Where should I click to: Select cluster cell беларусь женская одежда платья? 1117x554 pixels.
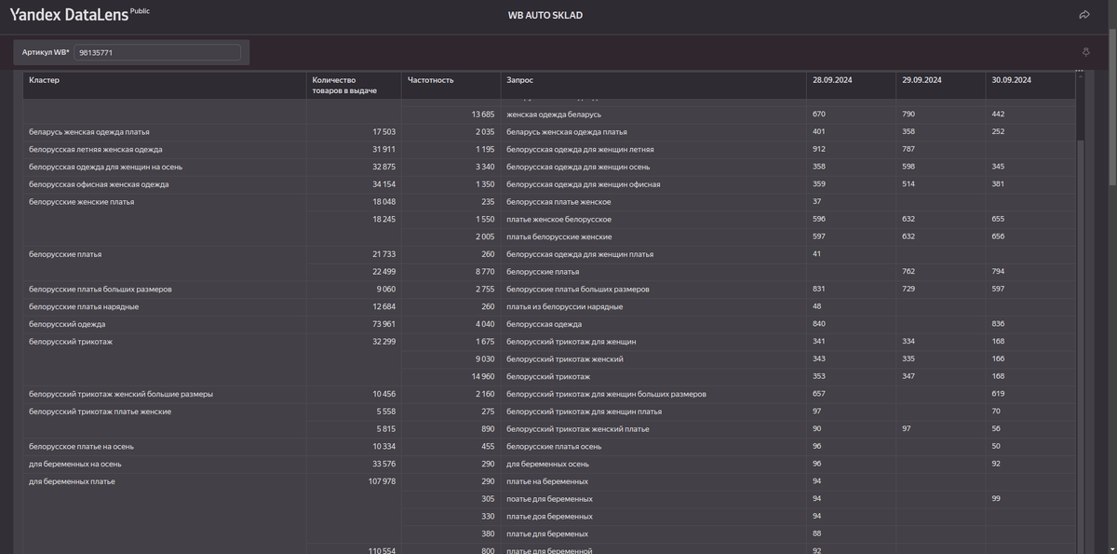point(89,131)
